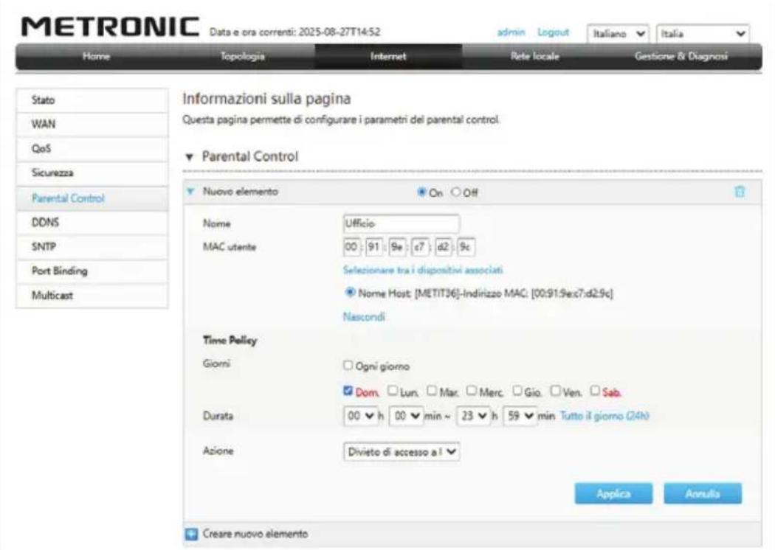Tick the Ogni giorno checkbox
Screen dimensions: 775x550
point(348,366)
